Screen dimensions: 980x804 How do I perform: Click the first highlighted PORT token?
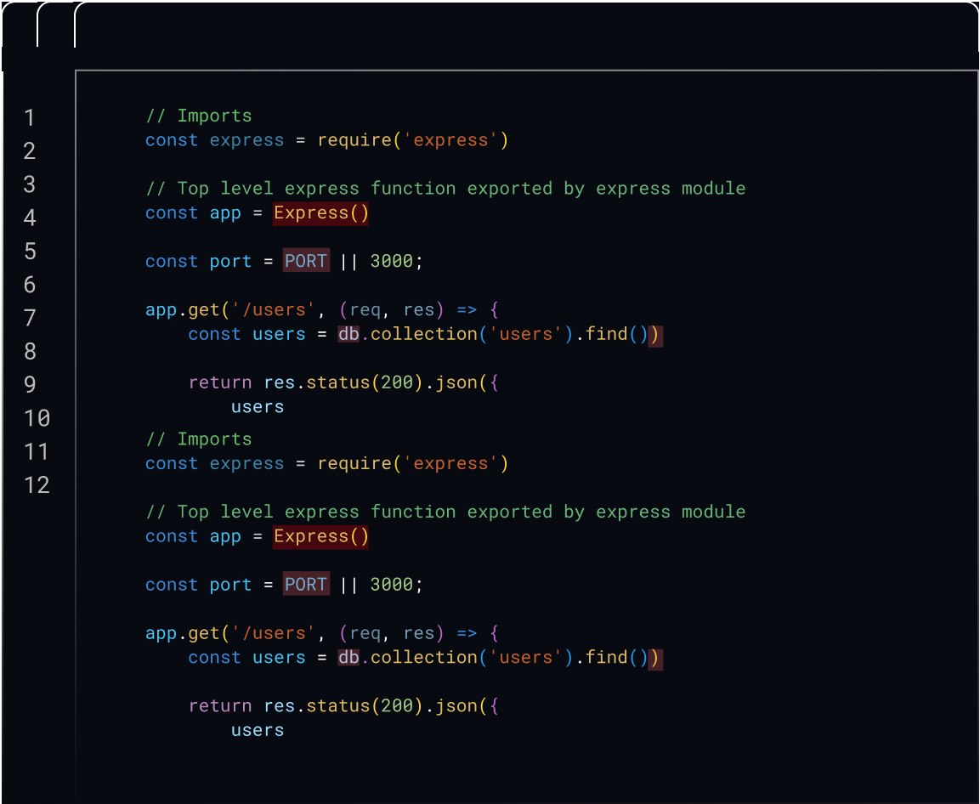coord(306,261)
